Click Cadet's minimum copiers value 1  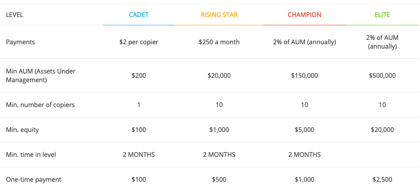point(138,105)
